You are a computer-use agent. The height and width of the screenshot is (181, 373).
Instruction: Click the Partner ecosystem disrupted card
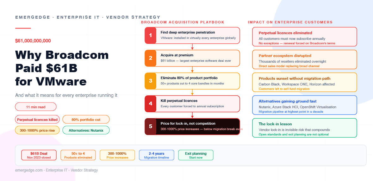pos(304,59)
